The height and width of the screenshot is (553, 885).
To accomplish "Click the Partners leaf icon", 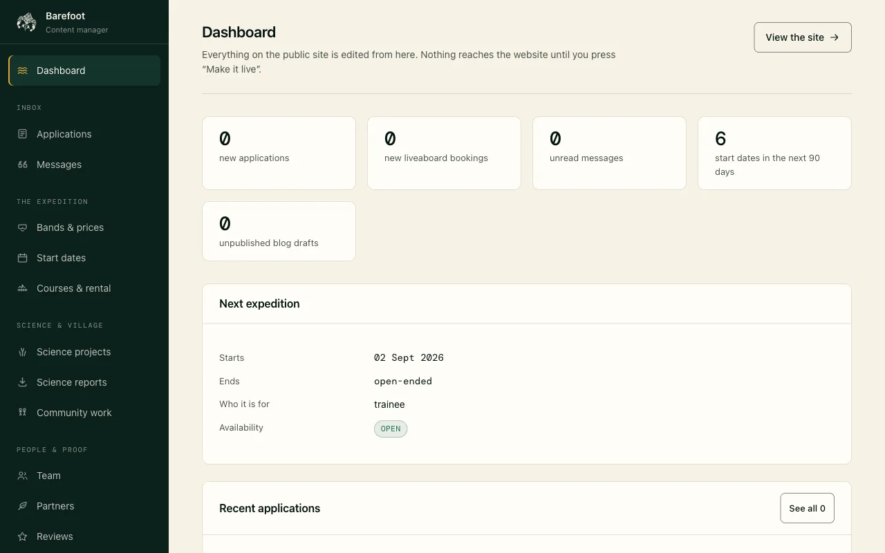I will [x=23, y=506].
